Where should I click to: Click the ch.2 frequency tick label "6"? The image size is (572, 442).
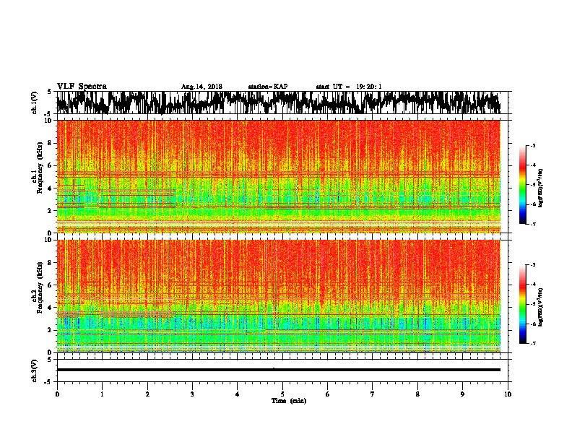point(51,285)
